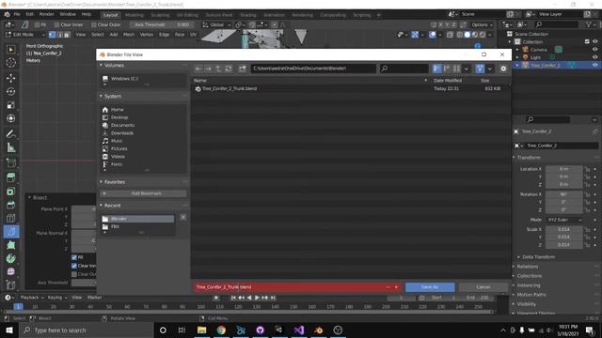602x338 pixels.
Task: Switch to thumbnail display mode
Action: [x=456, y=69]
